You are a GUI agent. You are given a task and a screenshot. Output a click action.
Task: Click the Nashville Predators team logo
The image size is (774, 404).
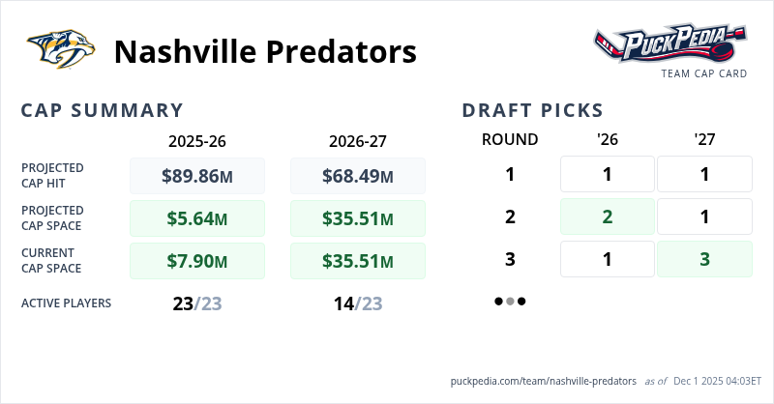coord(62,49)
